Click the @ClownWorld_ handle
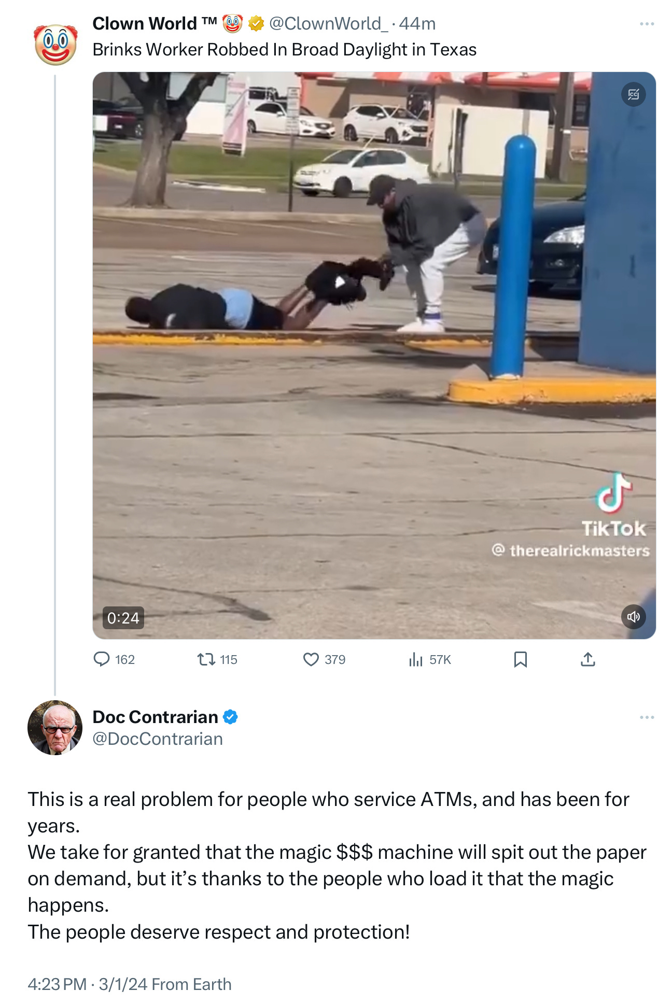672x1005 pixels. [x=328, y=23]
